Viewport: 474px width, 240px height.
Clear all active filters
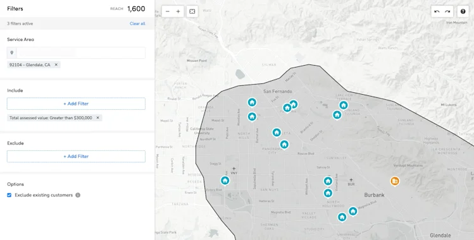tap(137, 23)
